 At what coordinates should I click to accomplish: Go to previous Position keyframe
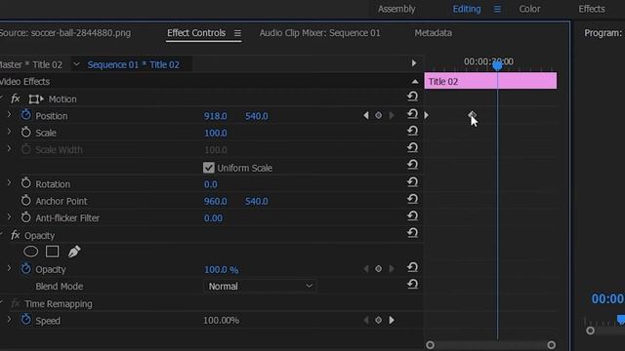tap(366, 115)
